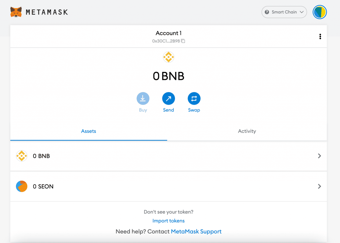
Task: Click the Swap label under the icon
Action: (194, 110)
